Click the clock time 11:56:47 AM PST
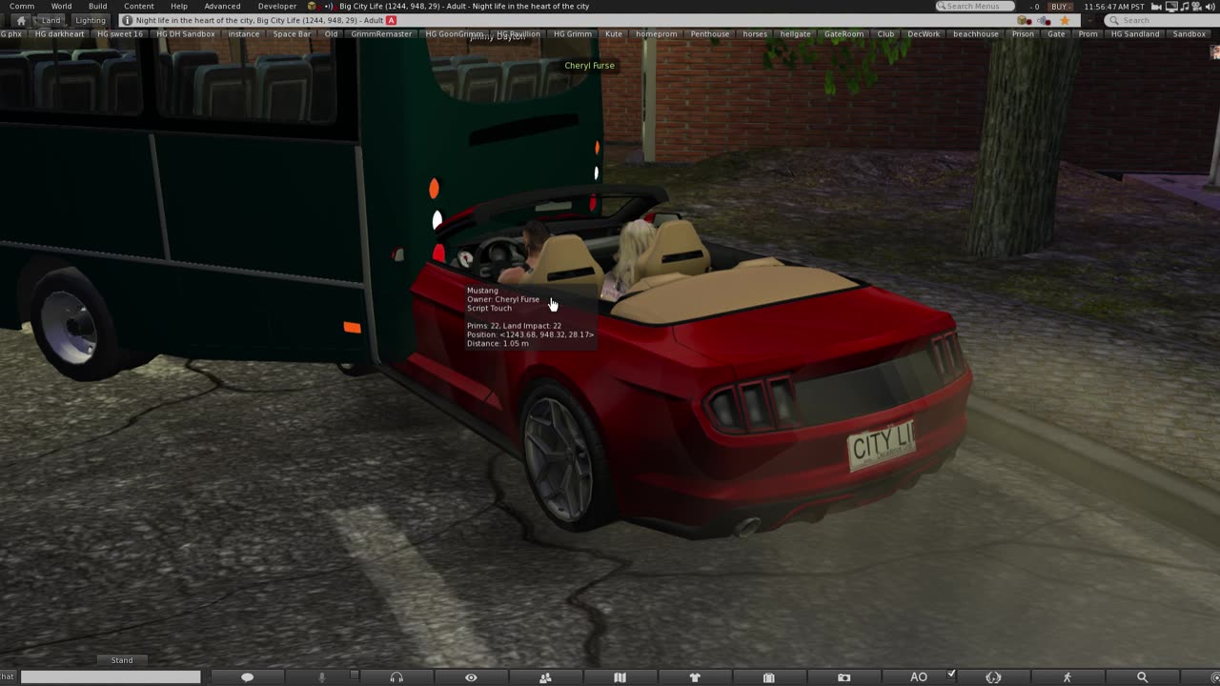This screenshot has width=1220, height=686. (x=1114, y=7)
